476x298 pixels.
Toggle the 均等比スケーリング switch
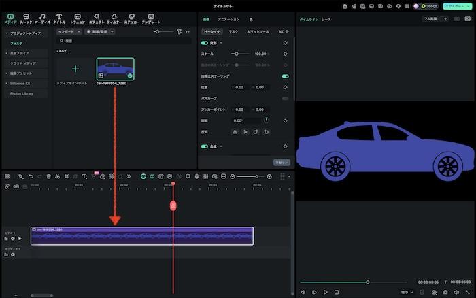pos(285,76)
